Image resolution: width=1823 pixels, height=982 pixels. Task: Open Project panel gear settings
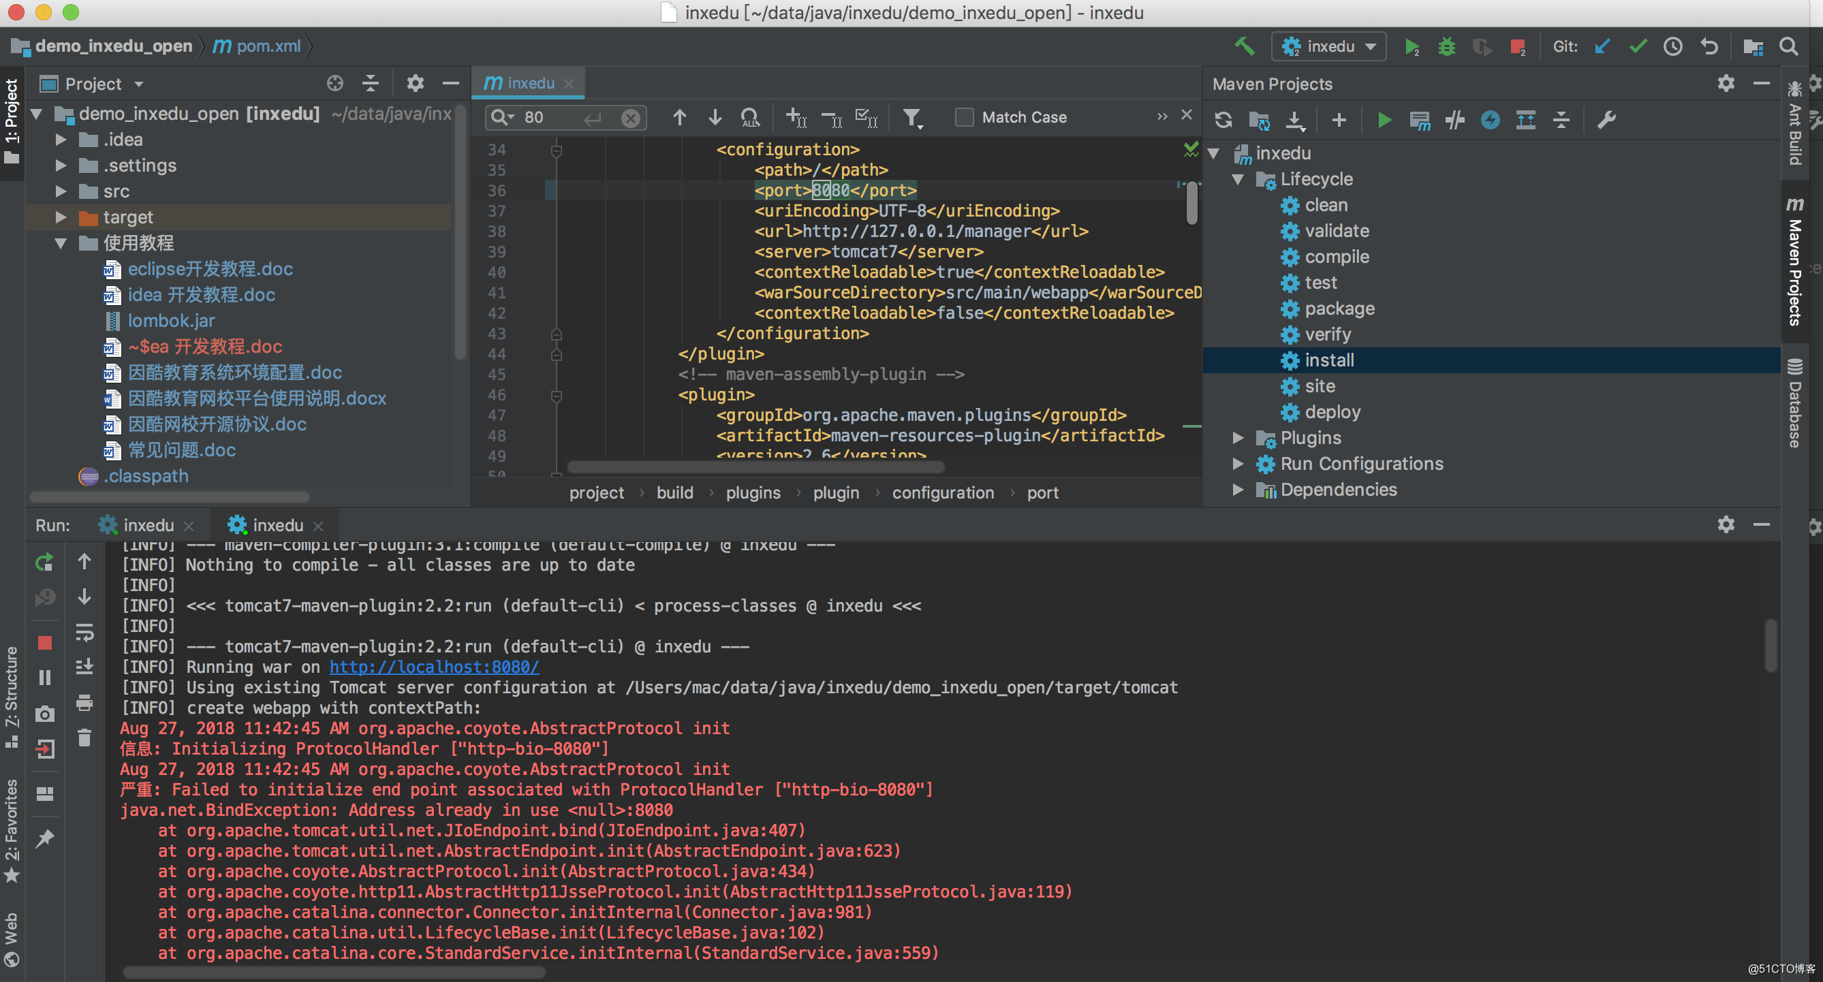pos(416,84)
